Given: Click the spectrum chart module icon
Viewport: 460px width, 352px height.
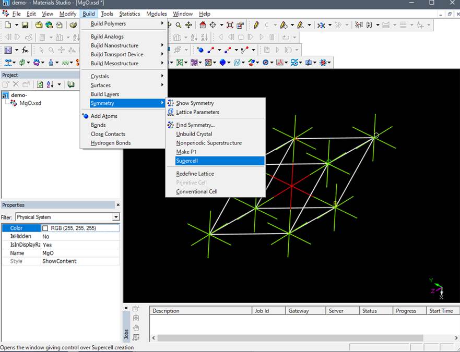Looking at the screenshot, I should coord(280,63).
